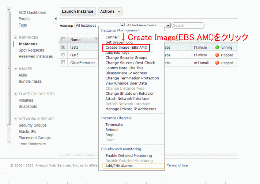
Task: Click sidebar scrollbar up arrow
Action: coord(9,9)
